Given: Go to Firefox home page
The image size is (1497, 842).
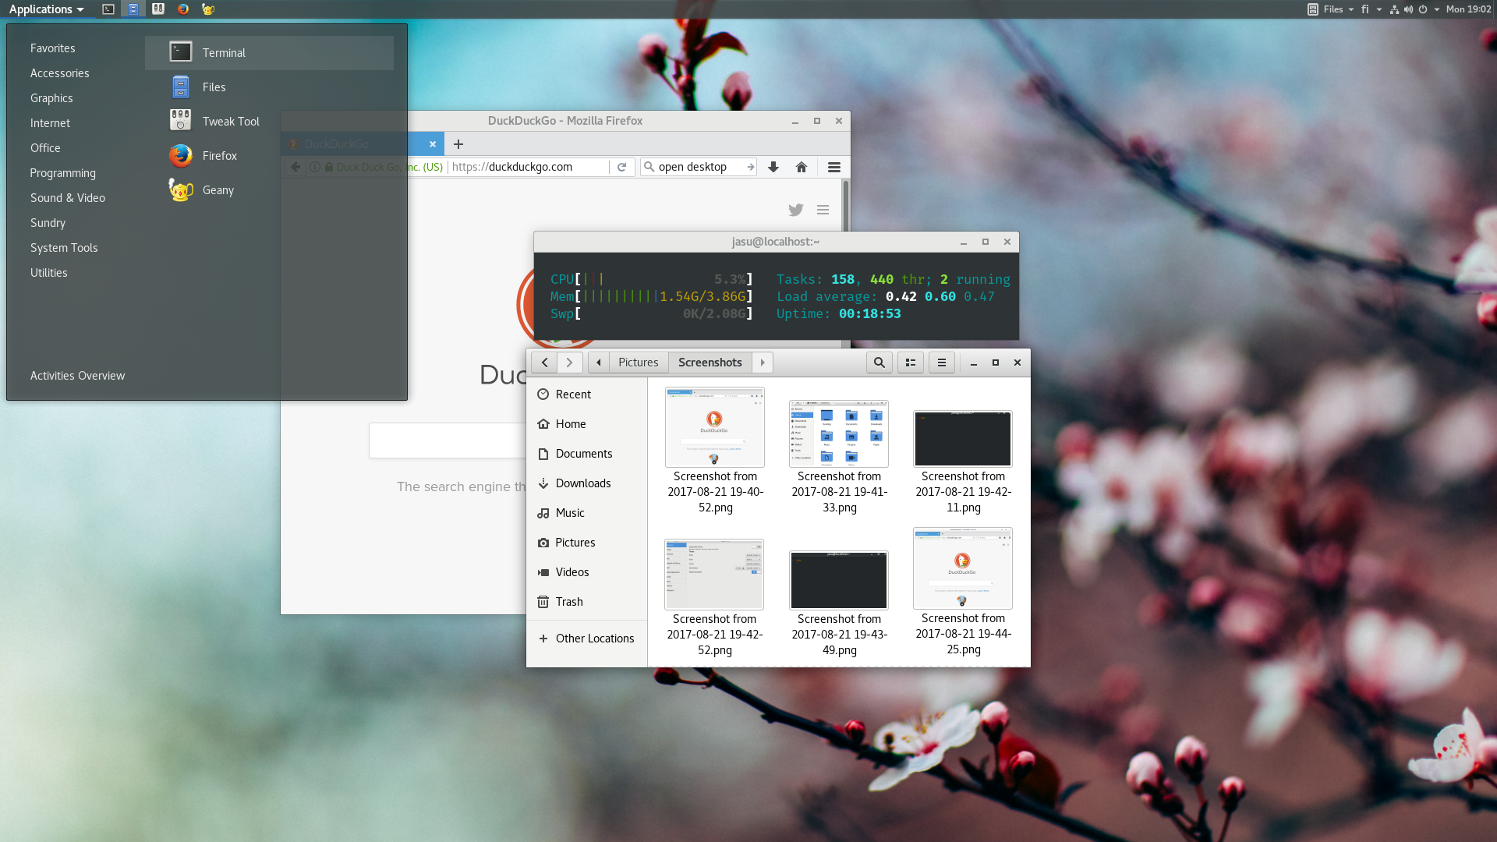Looking at the screenshot, I should pyautogui.click(x=802, y=167).
